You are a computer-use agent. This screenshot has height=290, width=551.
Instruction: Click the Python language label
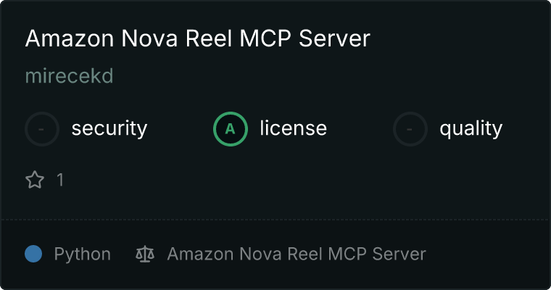pyautogui.click(x=82, y=254)
